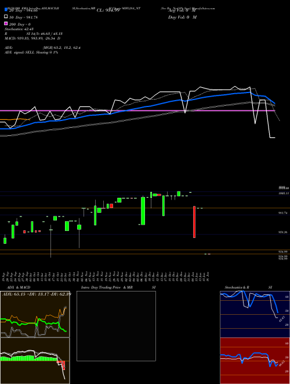Image resolution: width=290 pixels, height=384 pixels.
Task: Click the 'Avg Vol: 0 M' label
Action: (x=182, y=10)
